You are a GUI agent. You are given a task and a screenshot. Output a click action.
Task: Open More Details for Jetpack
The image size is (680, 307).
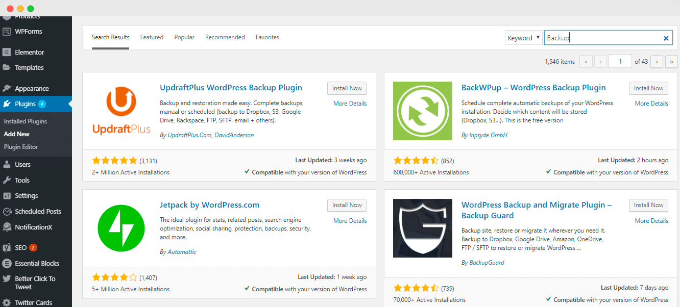click(x=350, y=221)
